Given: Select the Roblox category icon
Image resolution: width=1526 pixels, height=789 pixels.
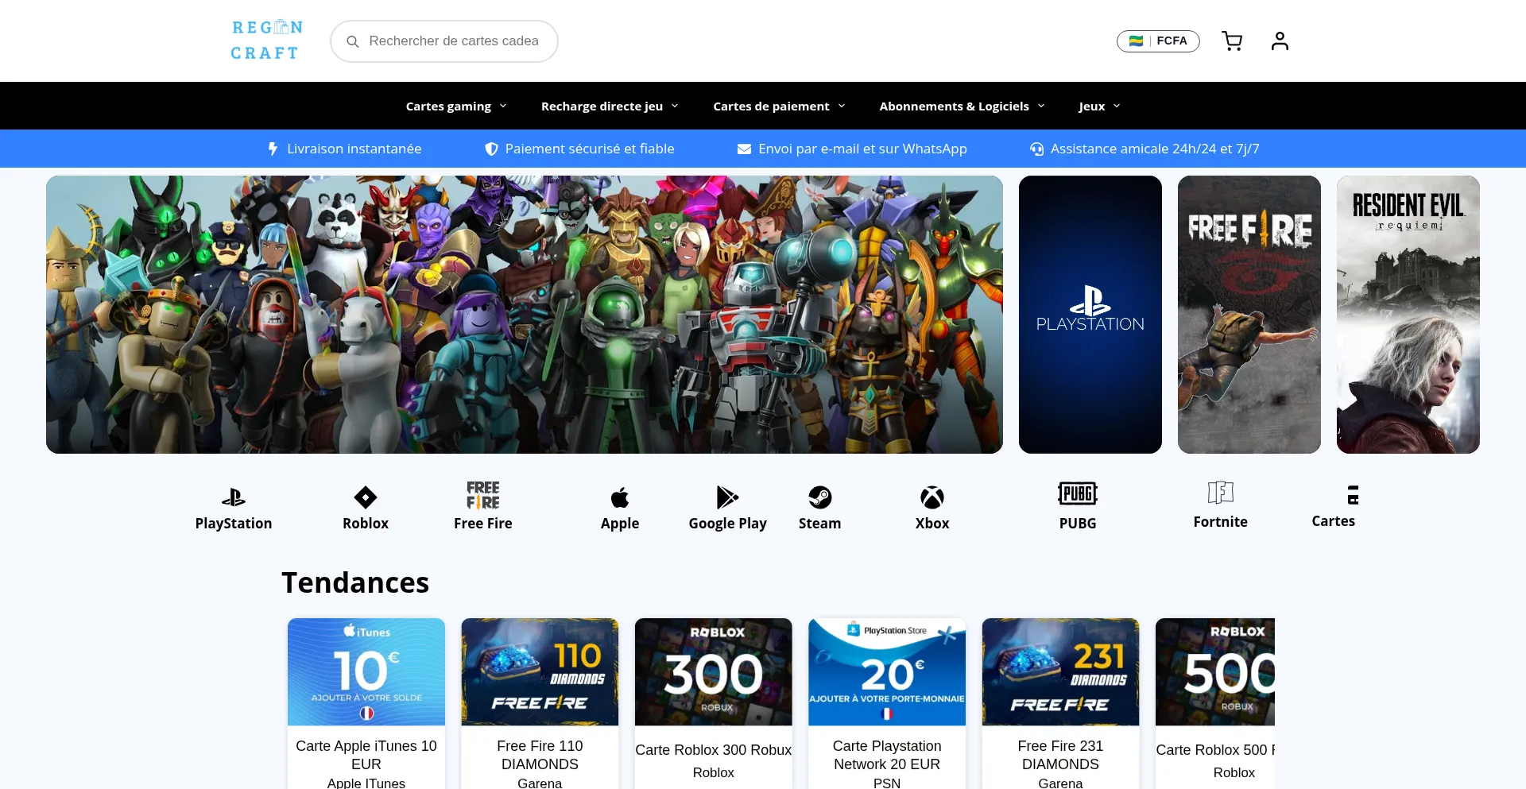Looking at the screenshot, I should tap(366, 497).
